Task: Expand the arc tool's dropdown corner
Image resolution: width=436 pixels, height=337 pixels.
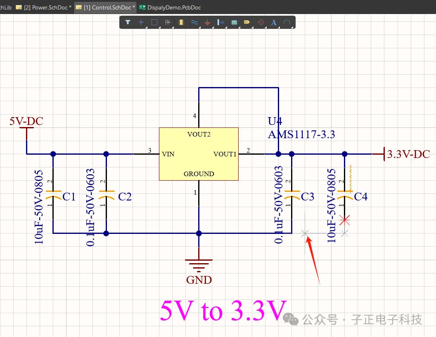Action: 292,27
